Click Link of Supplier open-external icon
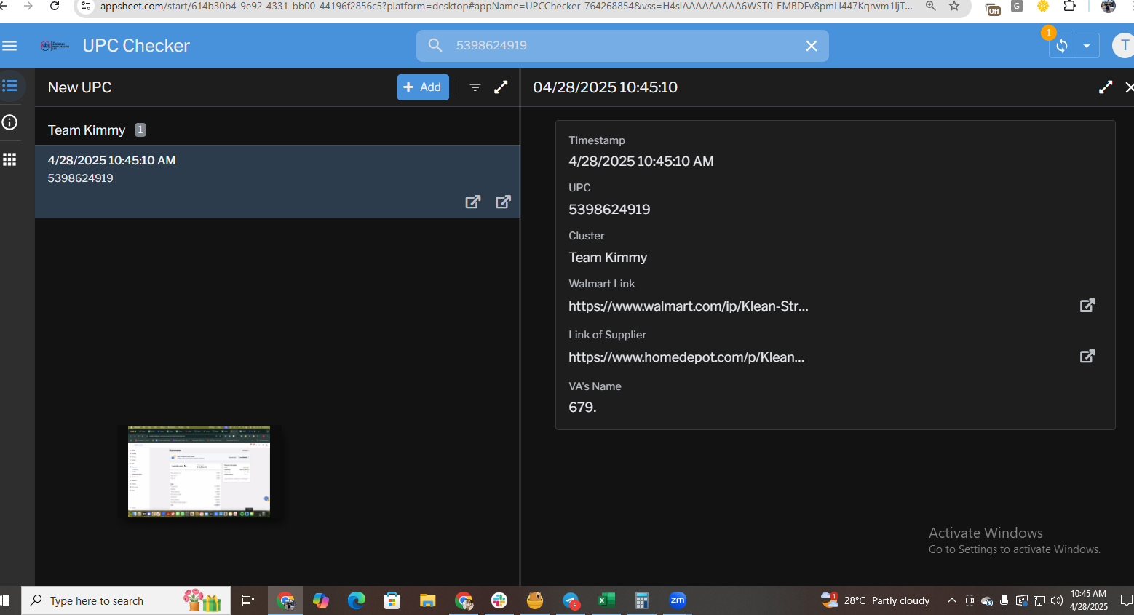 click(1087, 356)
